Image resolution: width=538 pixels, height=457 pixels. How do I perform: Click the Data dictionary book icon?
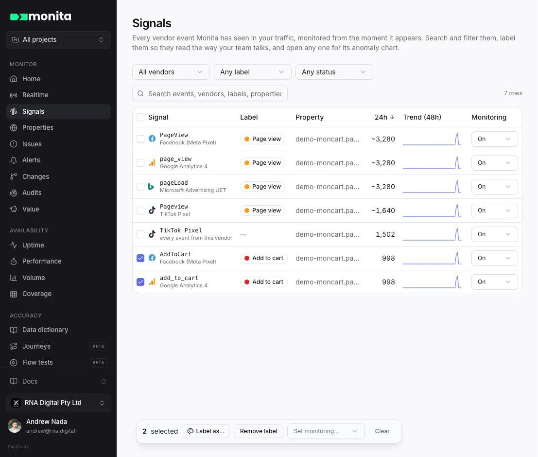click(14, 330)
